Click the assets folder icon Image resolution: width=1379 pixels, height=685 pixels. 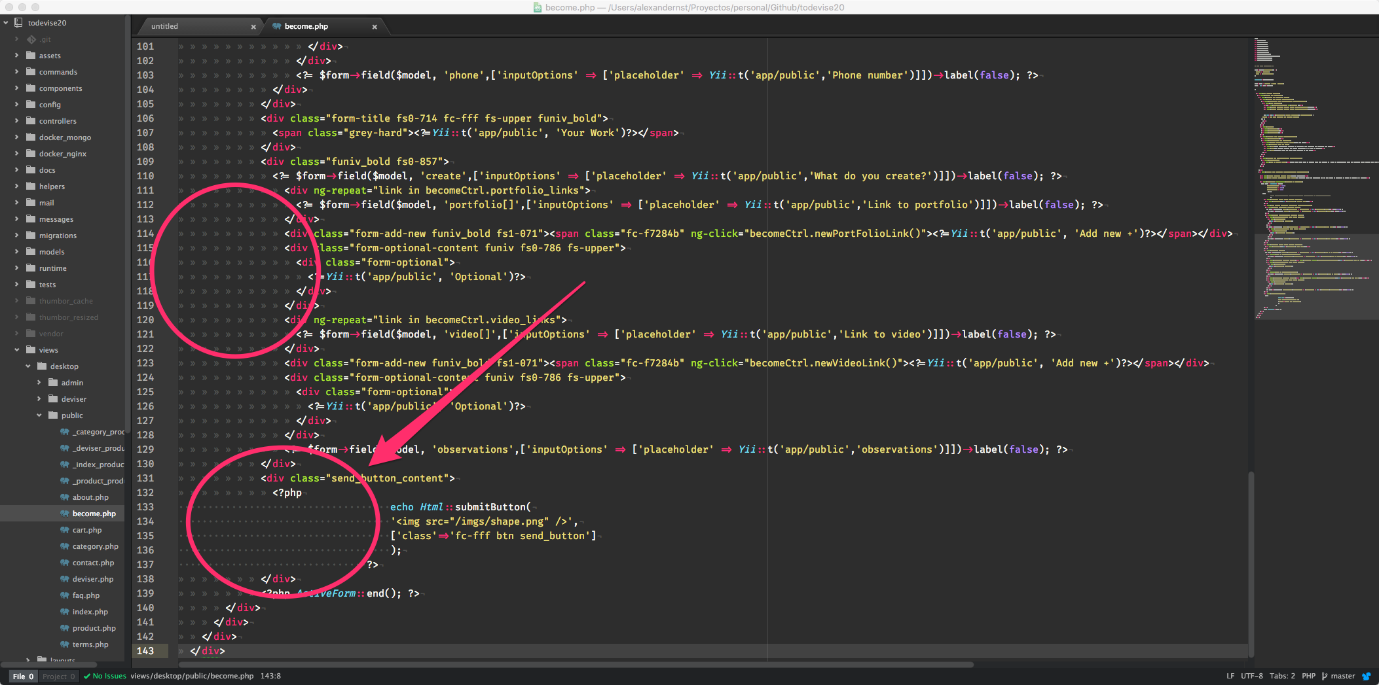click(x=31, y=56)
